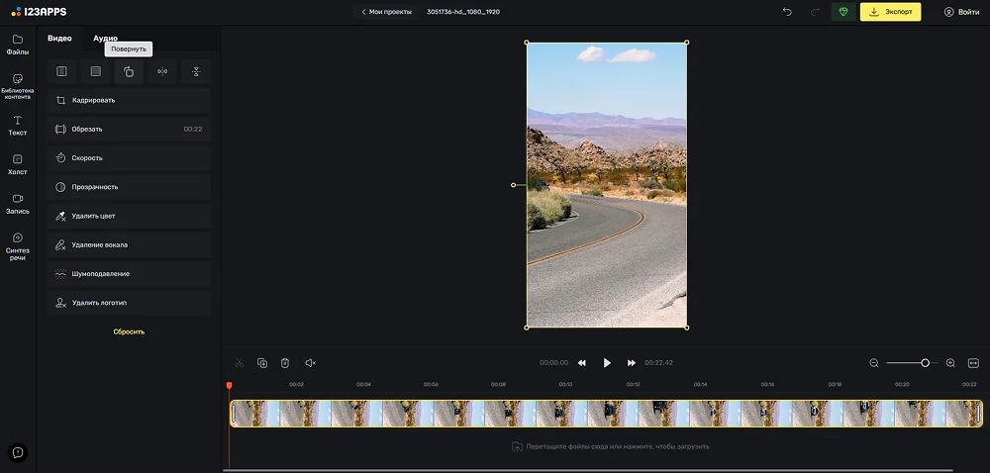990x473 pixels.
Task: Go back to Мои проекты
Action: coord(385,12)
